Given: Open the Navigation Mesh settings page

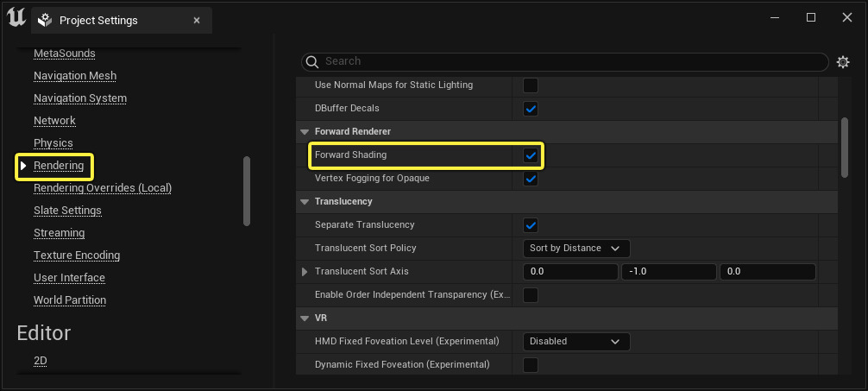Looking at the screenshot, I should [x=75, y=76].
